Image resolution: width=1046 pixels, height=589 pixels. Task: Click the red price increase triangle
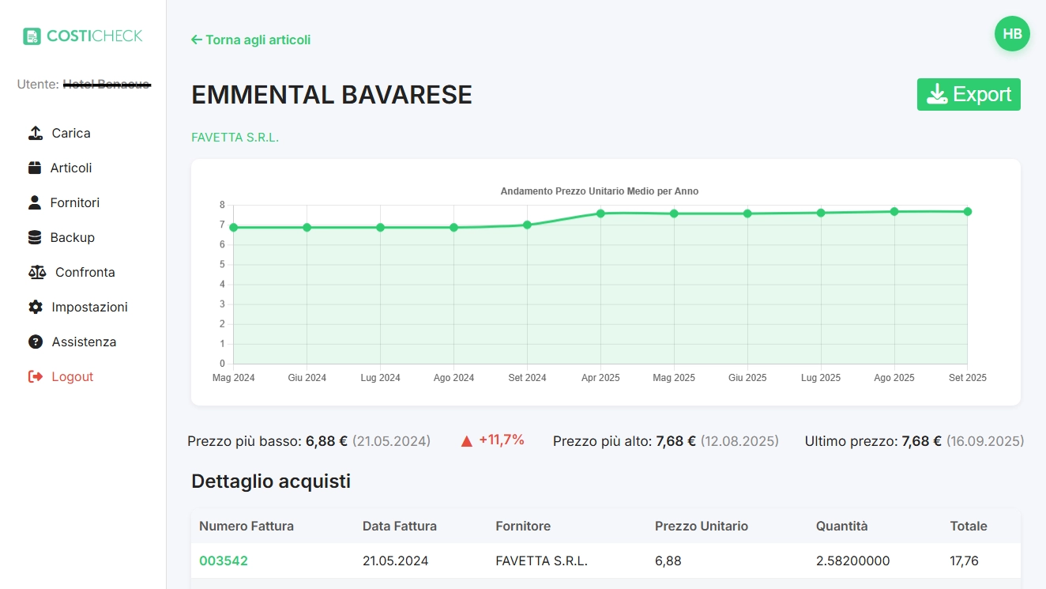coord(466,440)
